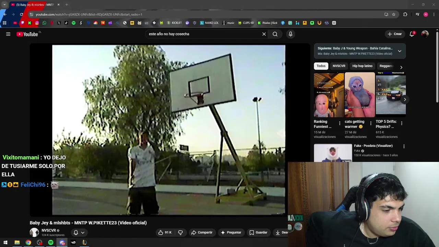Open the notifications bell in YouTube header
The width and height of the screenshot is (439, 247).
[412, 34]
